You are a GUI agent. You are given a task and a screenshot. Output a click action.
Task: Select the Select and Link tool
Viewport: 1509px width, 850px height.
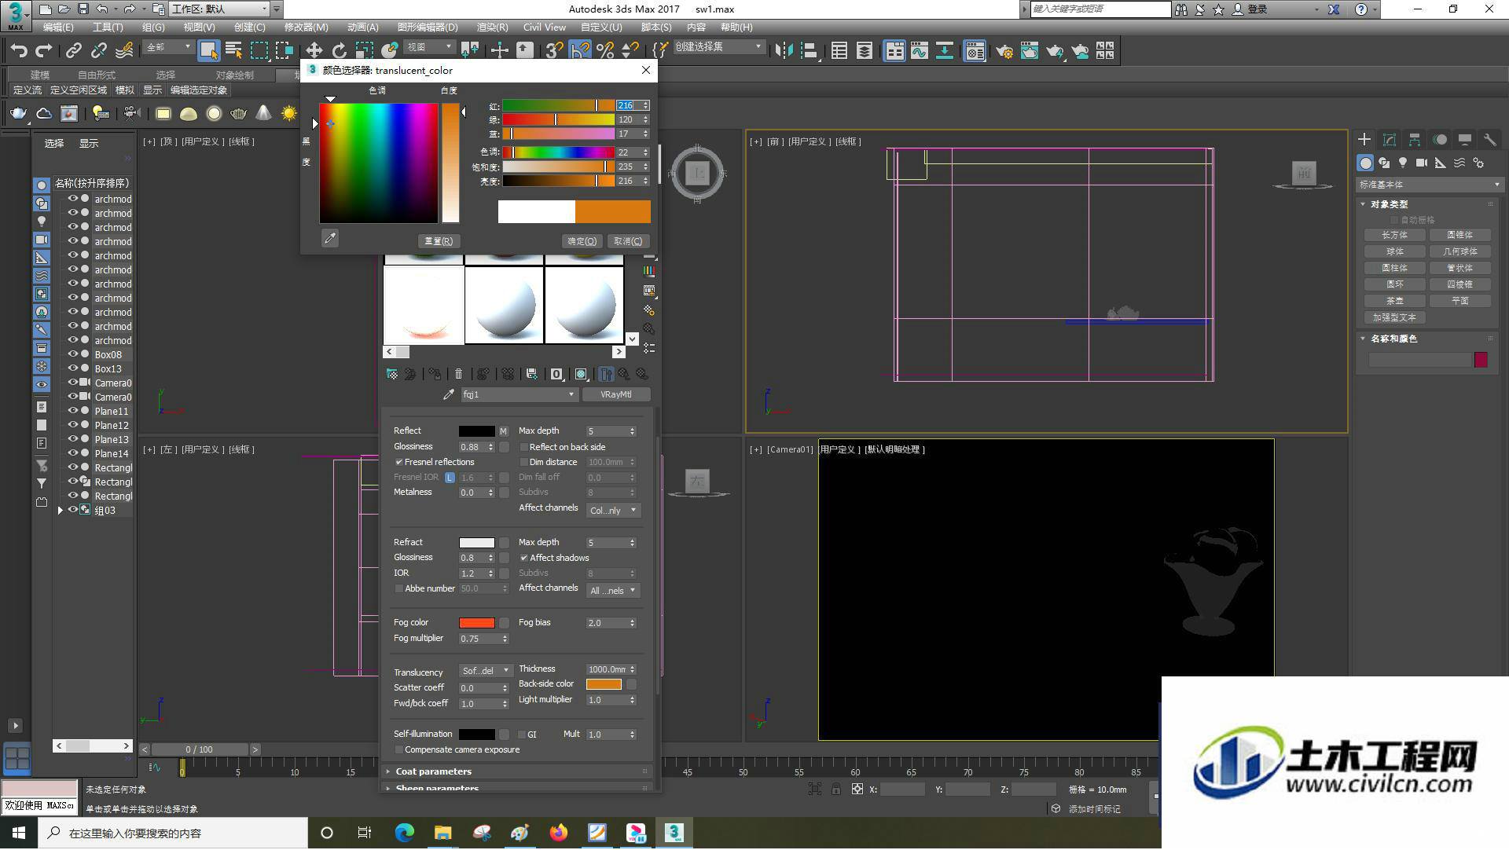click(74, 51)
